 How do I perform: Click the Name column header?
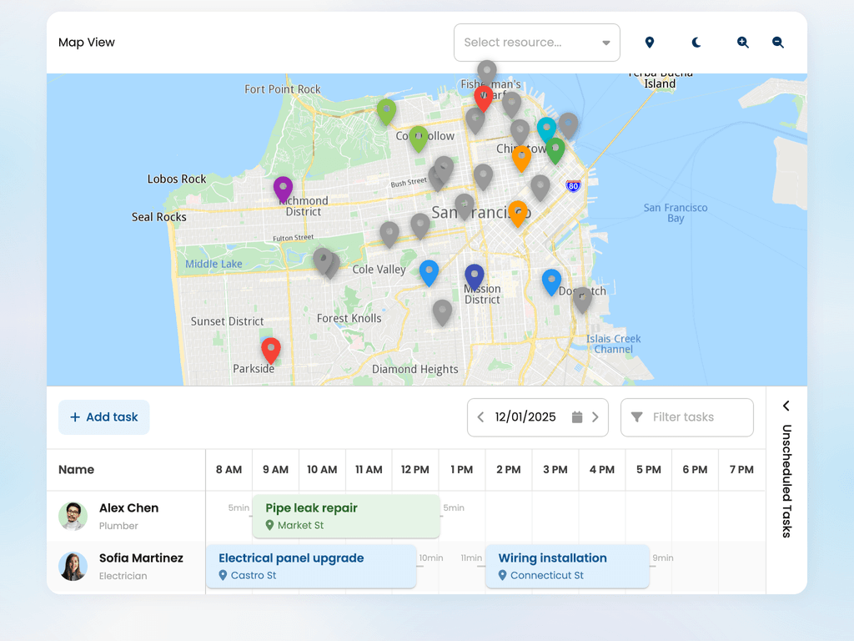pos(76,470)
